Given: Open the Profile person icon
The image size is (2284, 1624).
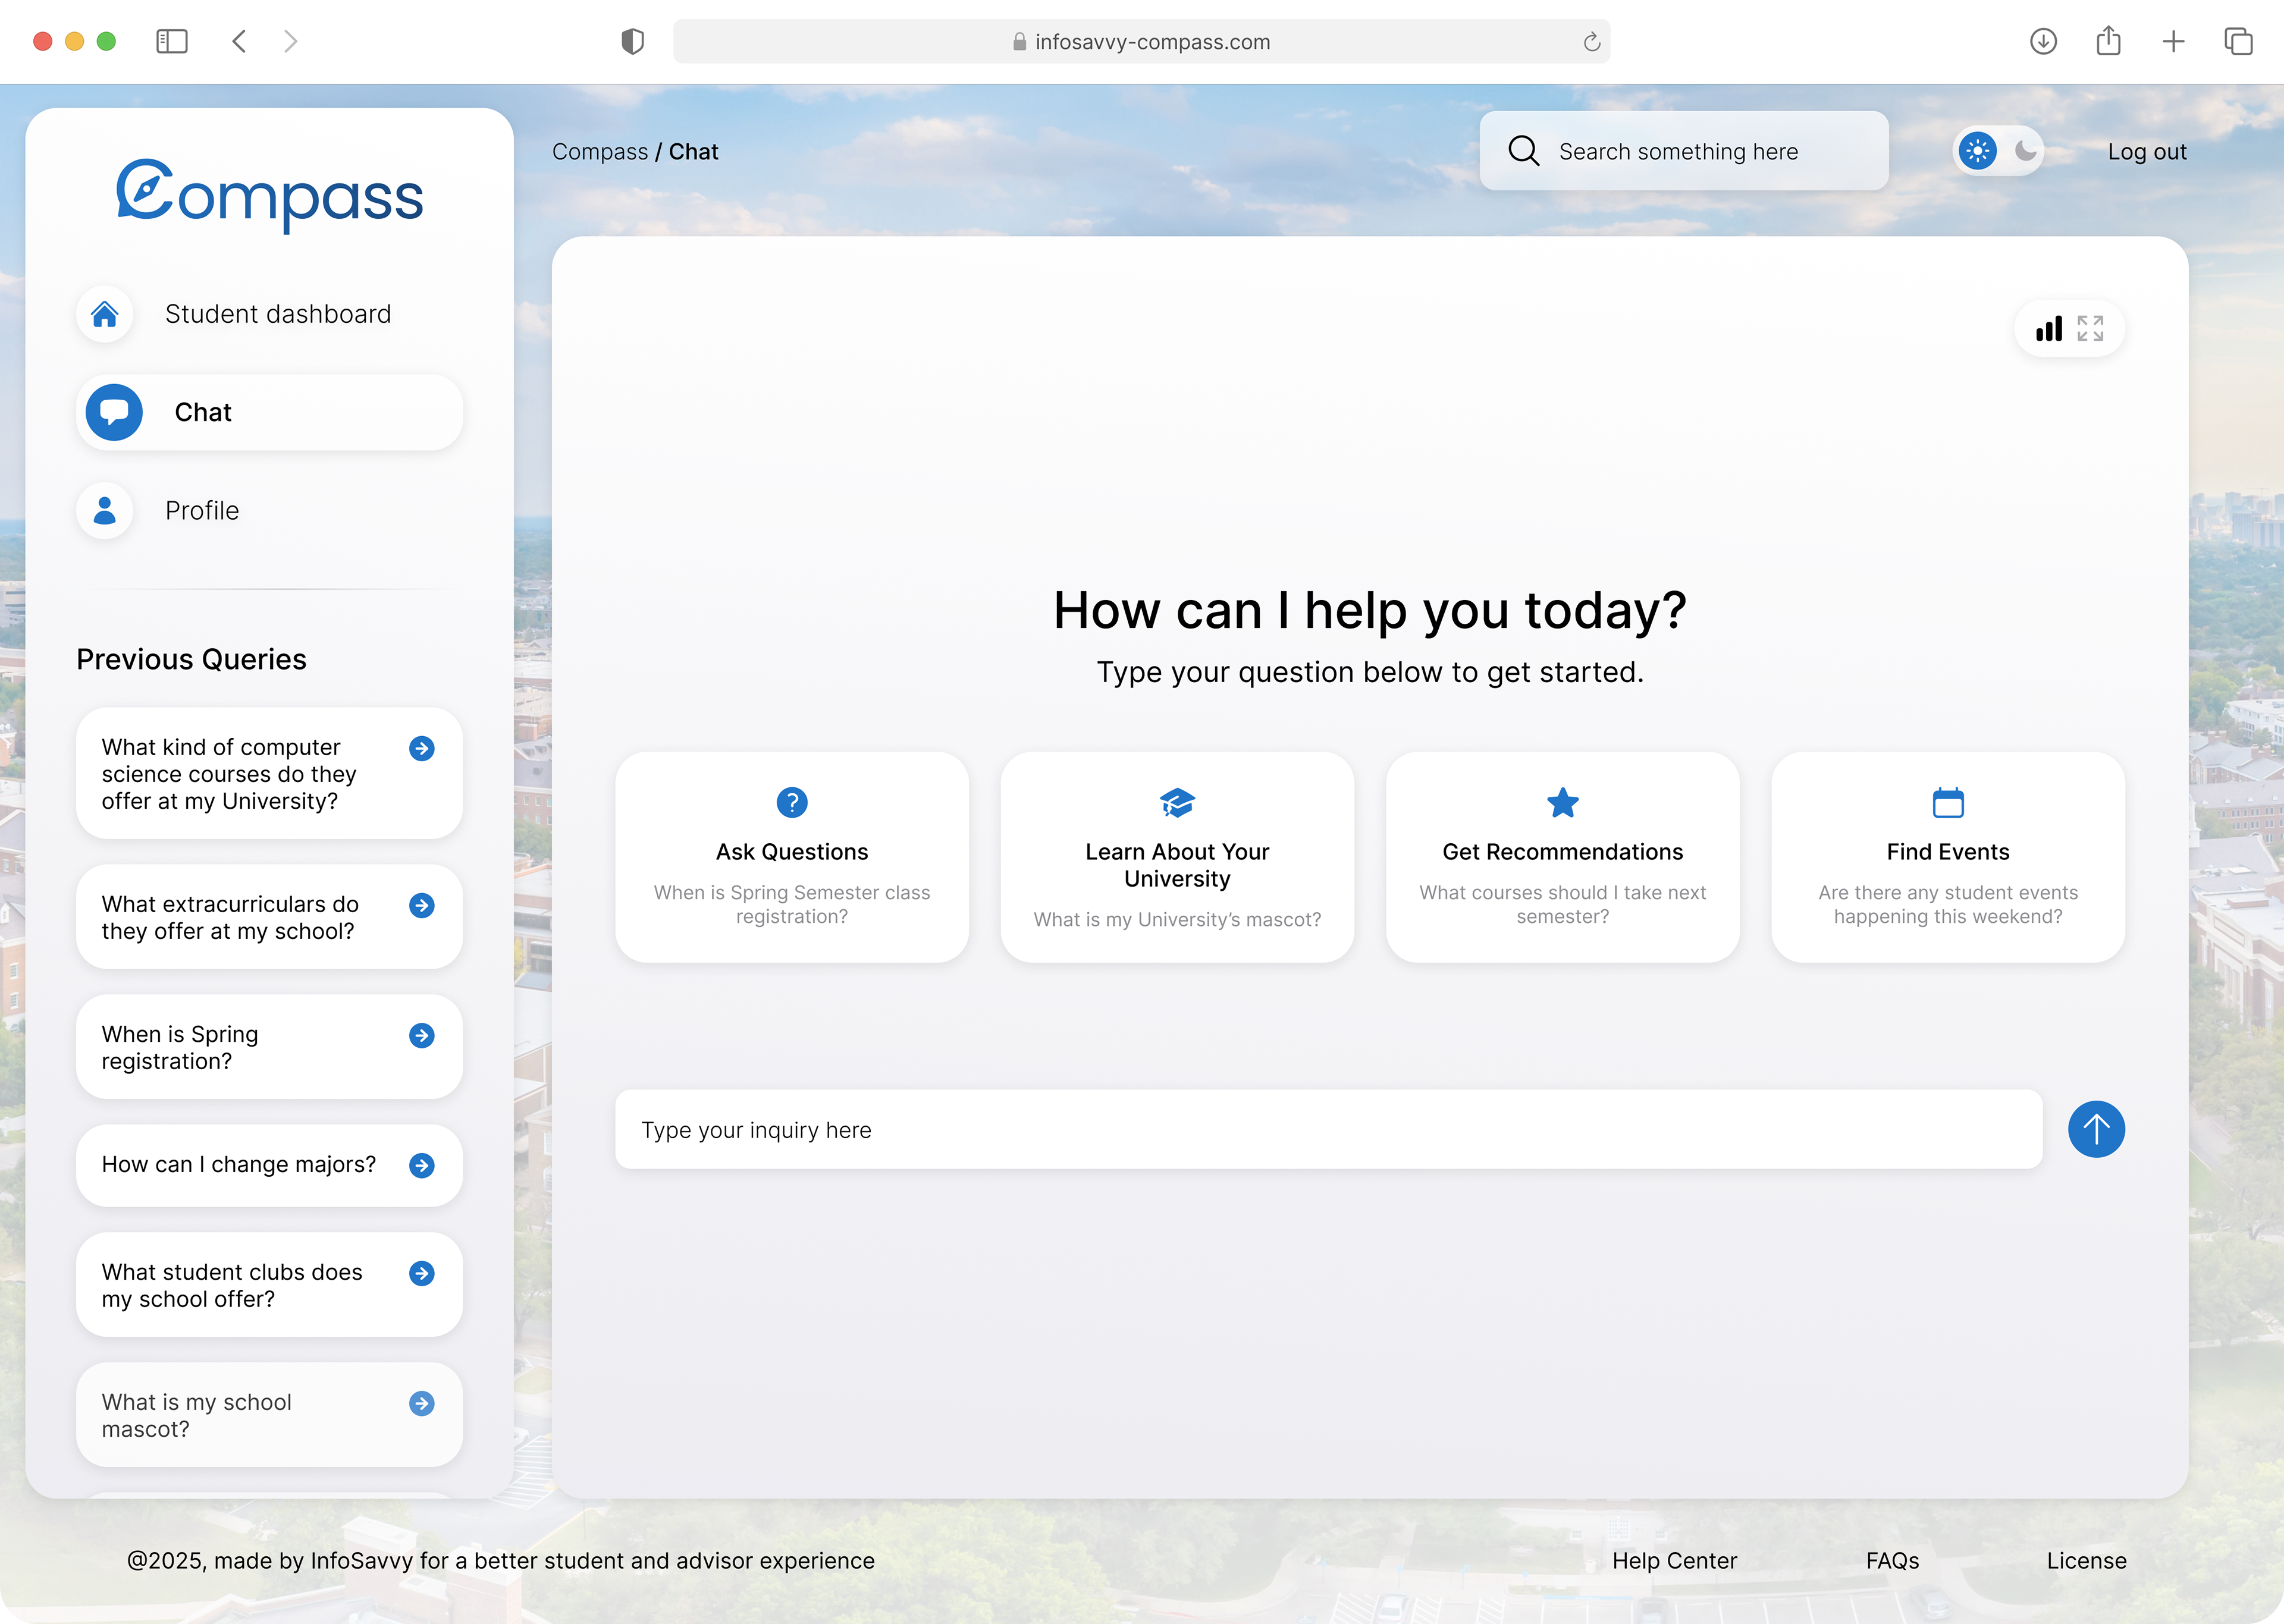Looking at the screenshot, I should coord(105,511).
